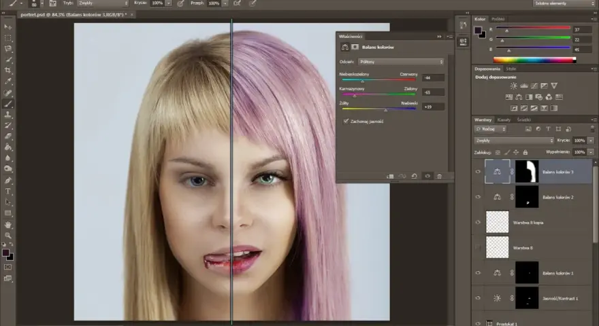Add a Brightness/Contrast adjustment from Dopasowania panel
This screenshot has width=599, height=326.
tap(514, 86)
